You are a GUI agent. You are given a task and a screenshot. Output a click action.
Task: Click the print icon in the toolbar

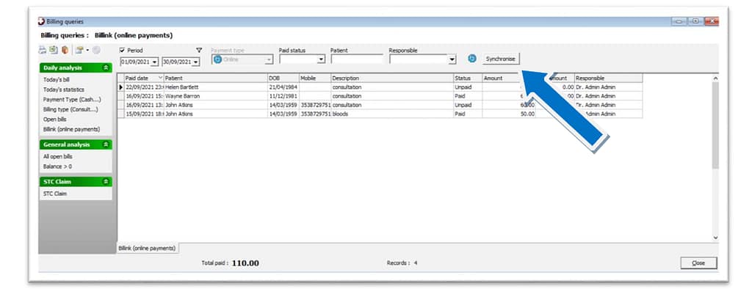tap(43, 50)
